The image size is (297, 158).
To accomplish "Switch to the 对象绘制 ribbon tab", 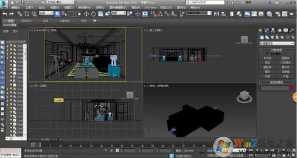I will 64,21.
